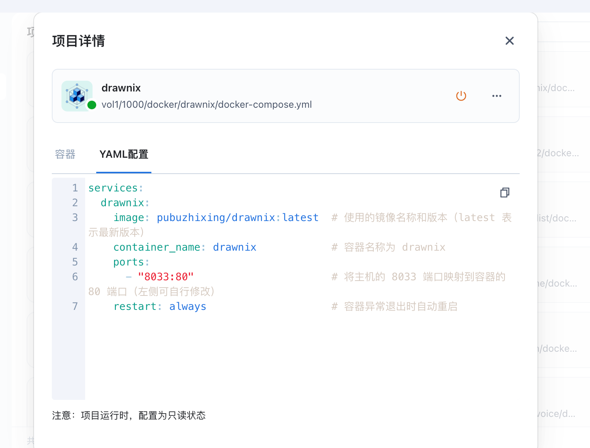Select the YAML配置 tab
590x448 pixels.
(124, 154)
